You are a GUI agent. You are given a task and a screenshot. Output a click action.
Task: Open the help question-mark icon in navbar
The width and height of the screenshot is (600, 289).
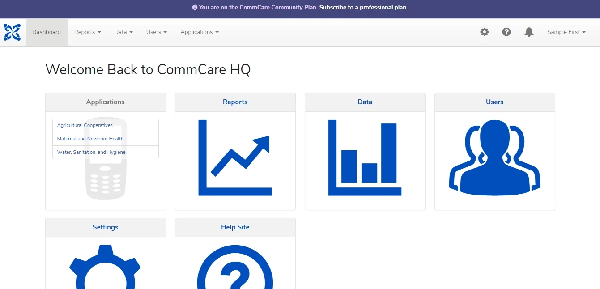click(506, 32)
